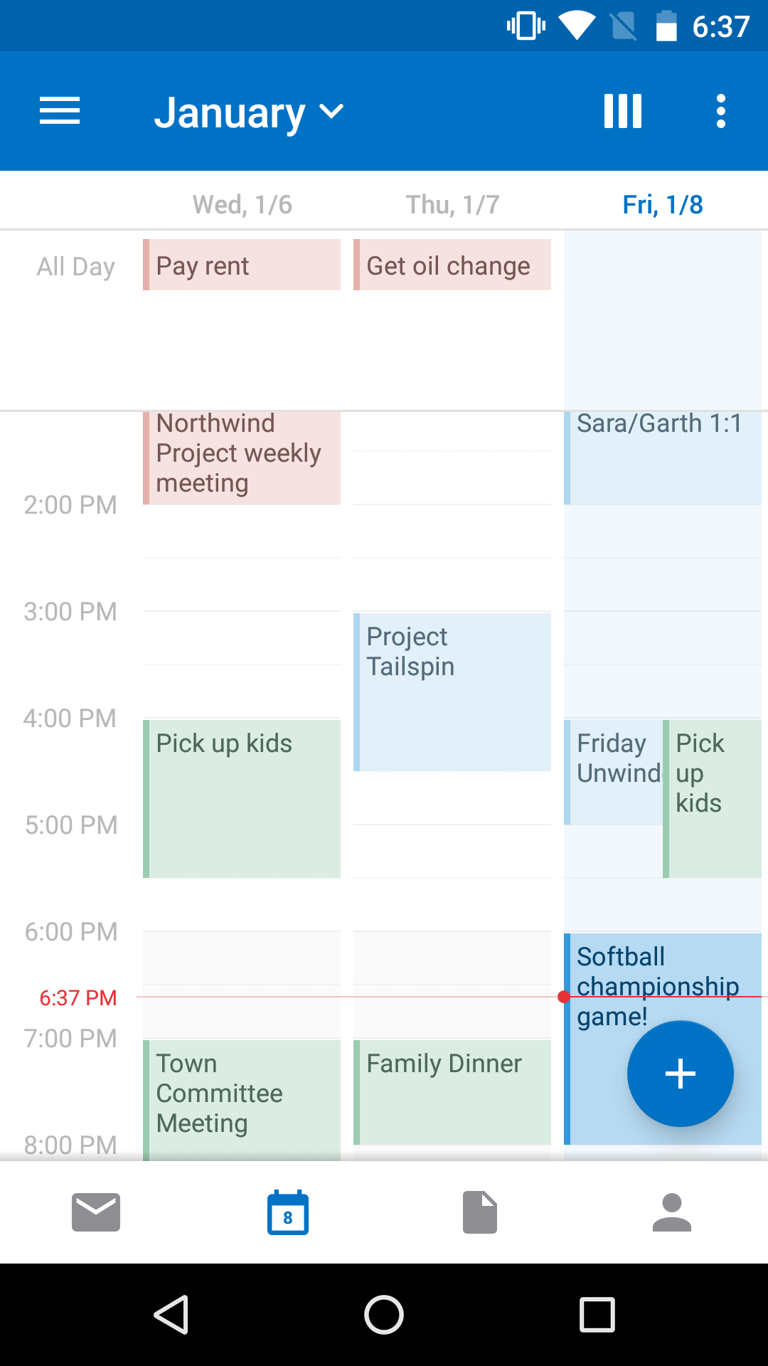
Task: Open the Project Tailspin event
Action: click(452, 692)
